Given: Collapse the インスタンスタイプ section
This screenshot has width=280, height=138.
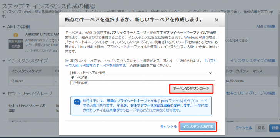Looking at the screenshot, I should click(x=4, y=61).
